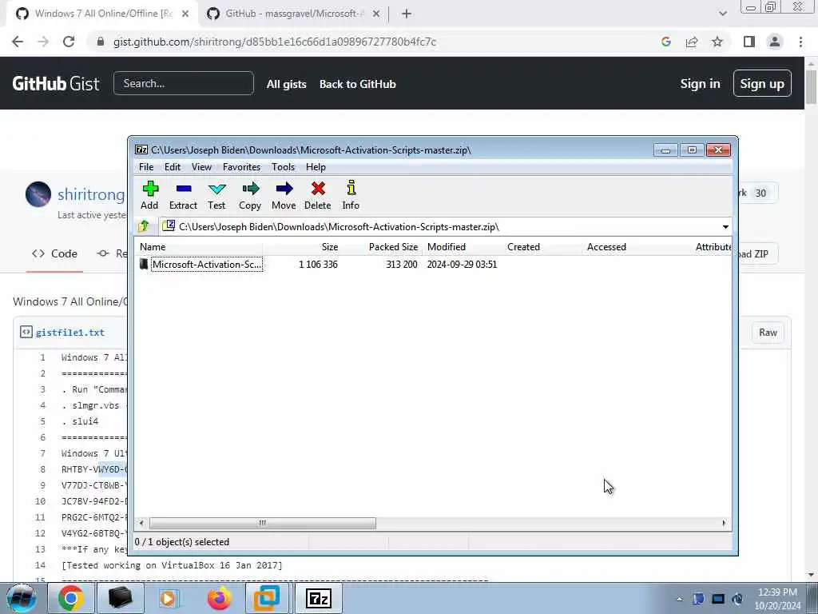Reload the Chrome page
Image resolution: width=818 pixels, height=614 pixels.
[x=69, y=42]
